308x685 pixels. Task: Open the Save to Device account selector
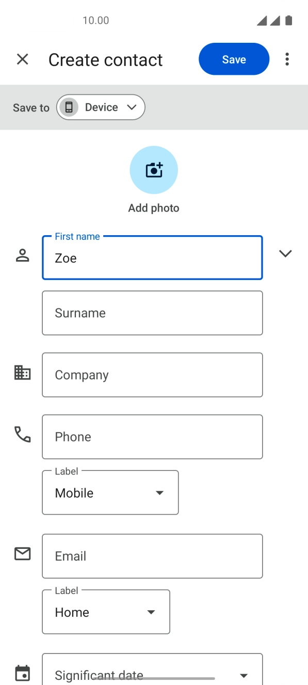pyautogui.click(x=100, y=107)
